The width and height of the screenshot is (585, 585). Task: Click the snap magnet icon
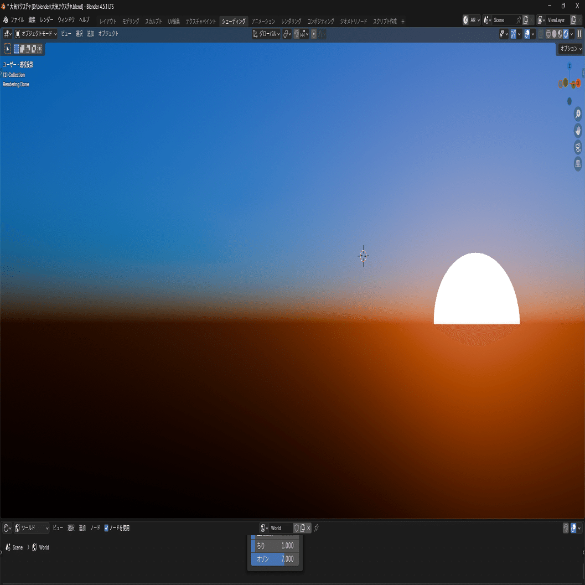[297, 34]
